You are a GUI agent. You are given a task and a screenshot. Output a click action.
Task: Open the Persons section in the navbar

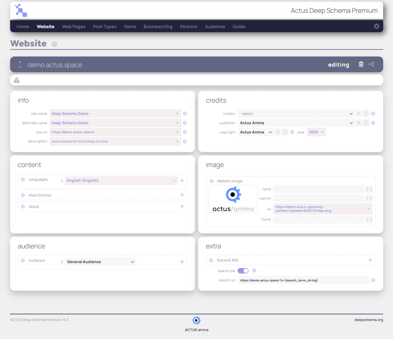tap(189, 26)
